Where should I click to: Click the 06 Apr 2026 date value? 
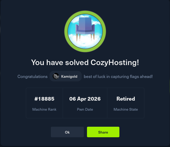pyautogui.click(x=85, y=99)
